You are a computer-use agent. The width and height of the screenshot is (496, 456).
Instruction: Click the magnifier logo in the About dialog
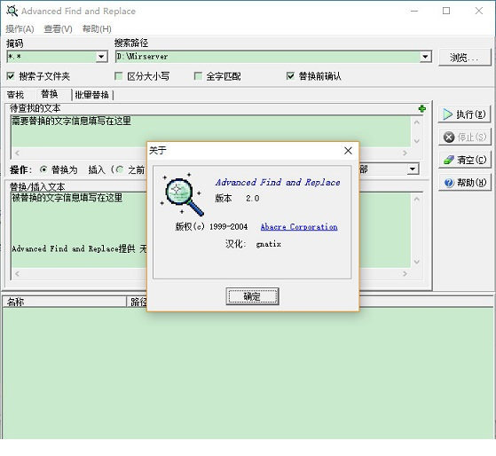pos(183,194)
